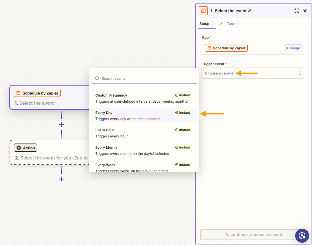
Task: Click Instant badge on Custom Frequency
Action: [x=182, y=95]
